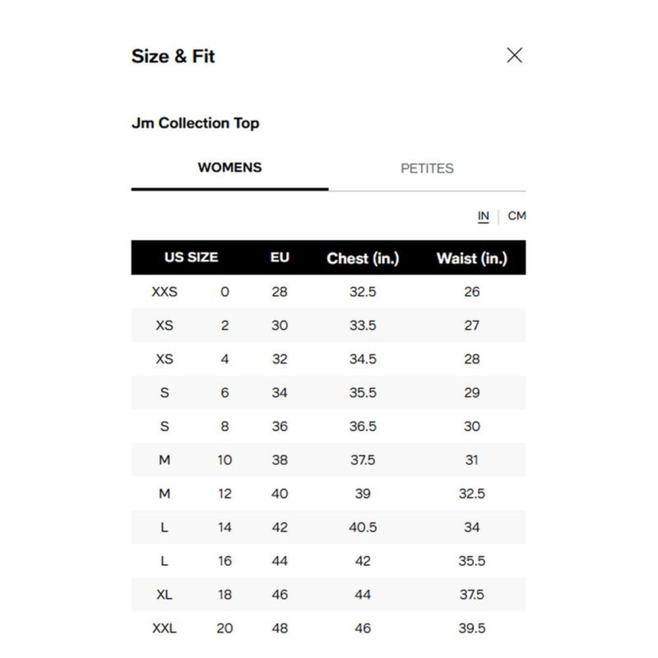The height and width of the screenshot is (658, 658).
Task: Click the US SIZE column header
Action: click(x=191, y=257)
